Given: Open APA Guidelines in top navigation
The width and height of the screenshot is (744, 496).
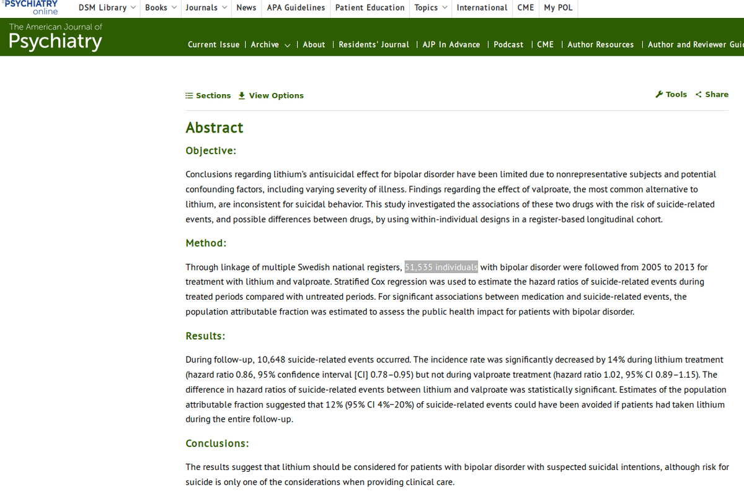Looking at the screenshot, I should [296, 7].
